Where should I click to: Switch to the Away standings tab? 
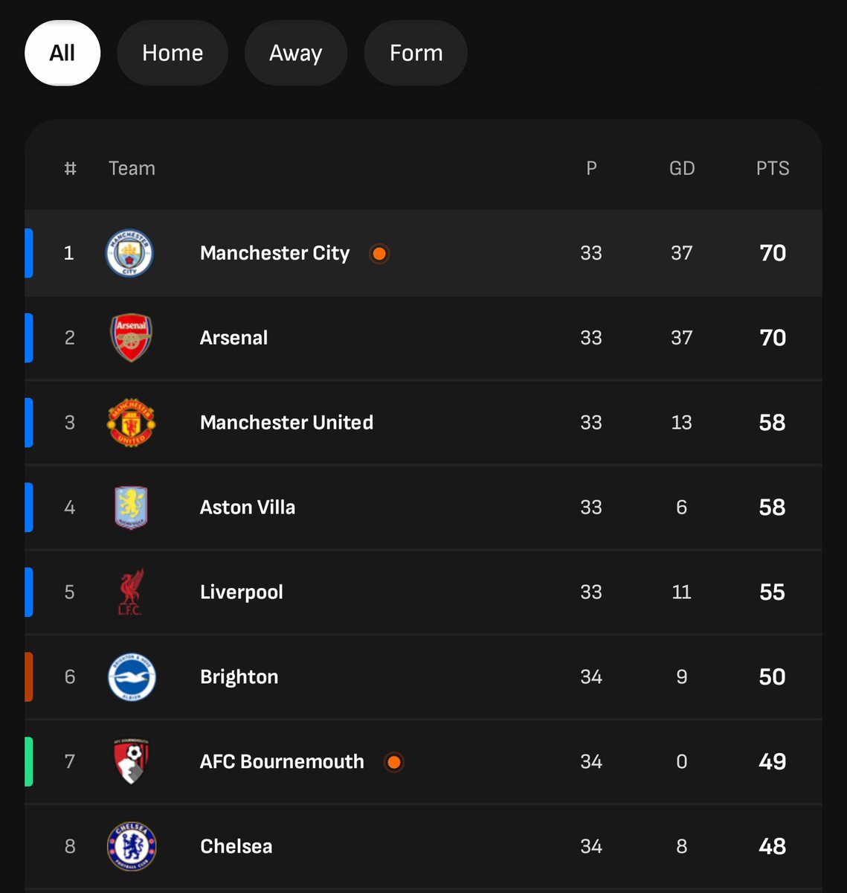[x=296, y=53]
